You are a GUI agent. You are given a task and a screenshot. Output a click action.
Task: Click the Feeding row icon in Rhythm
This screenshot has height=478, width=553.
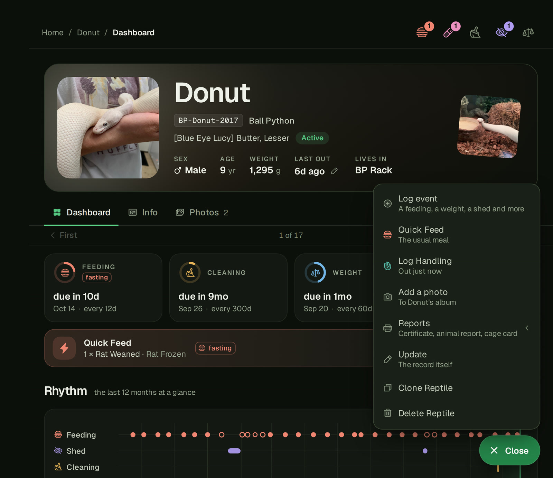(x=58, y=434)
